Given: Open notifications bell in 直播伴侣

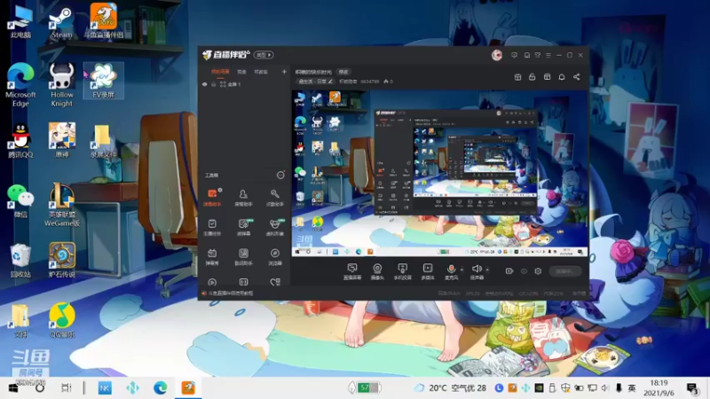Looking at the screenshot, I should pyautogui.click(x=562, y=77).
